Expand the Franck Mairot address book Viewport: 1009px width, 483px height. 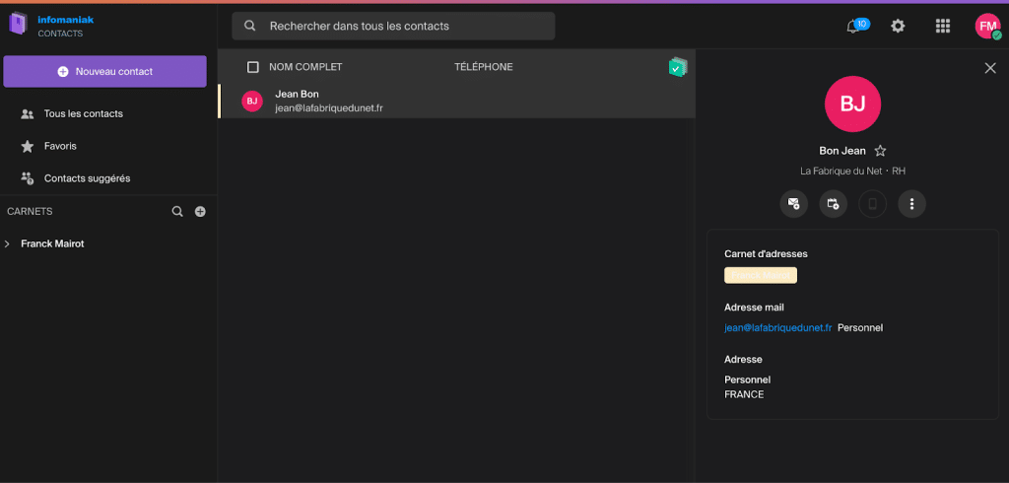(8, 243)
